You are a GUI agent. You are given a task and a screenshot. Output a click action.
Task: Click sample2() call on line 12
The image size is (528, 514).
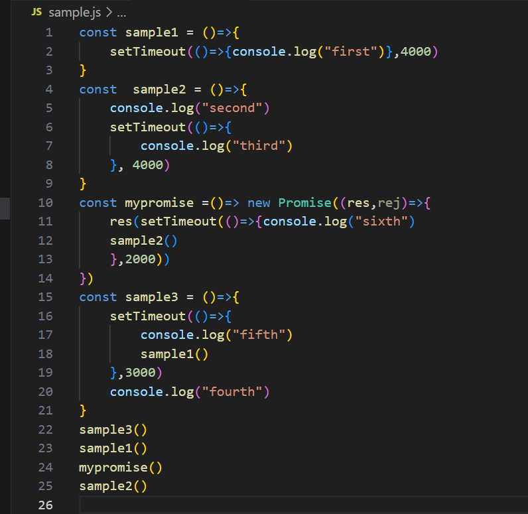(x=144, y=241)
